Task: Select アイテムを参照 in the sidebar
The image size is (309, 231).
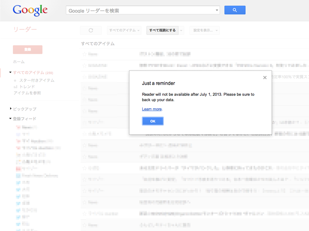Action: (x=27, y=93)
